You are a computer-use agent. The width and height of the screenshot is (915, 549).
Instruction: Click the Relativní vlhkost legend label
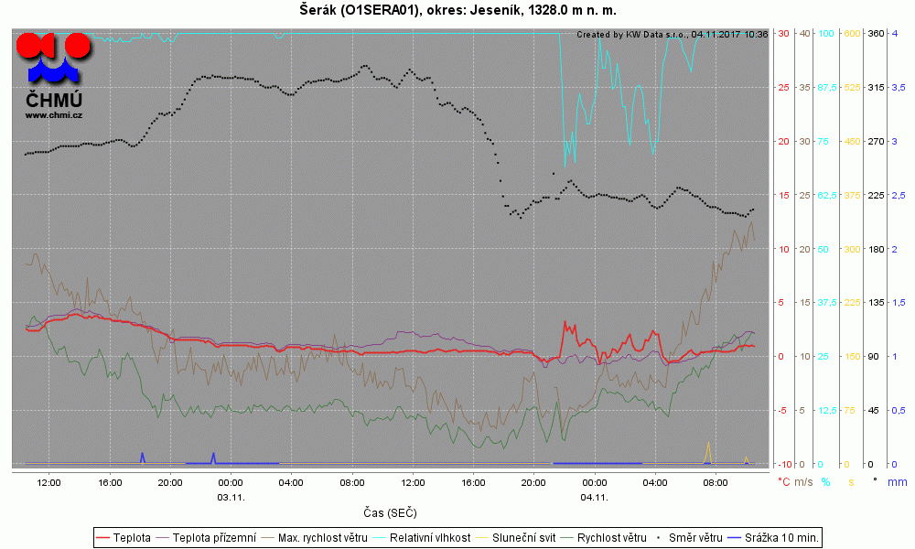point(430,537)
